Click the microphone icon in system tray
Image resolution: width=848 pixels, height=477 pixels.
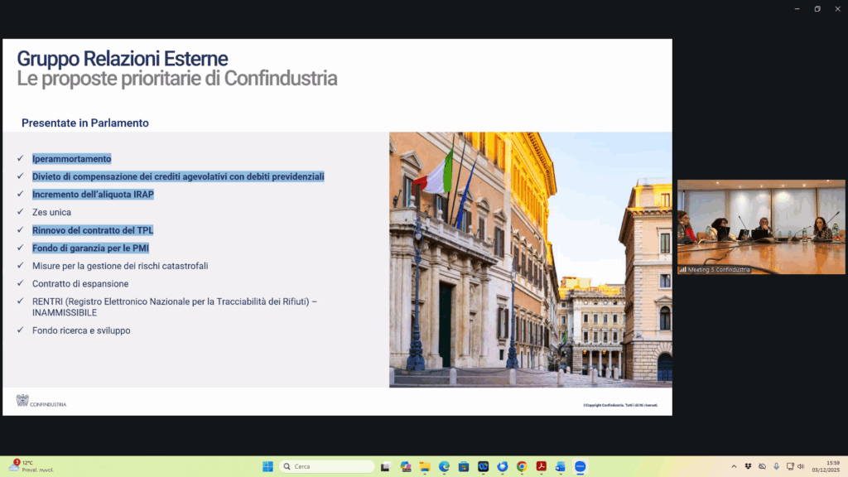(776, 466)
